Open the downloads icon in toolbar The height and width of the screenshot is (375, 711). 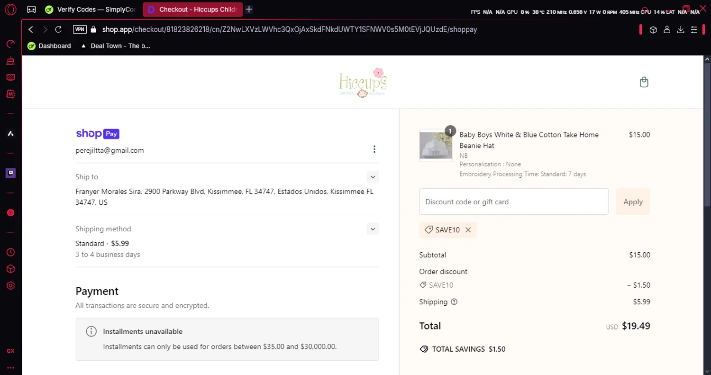(x=681, y=29)
